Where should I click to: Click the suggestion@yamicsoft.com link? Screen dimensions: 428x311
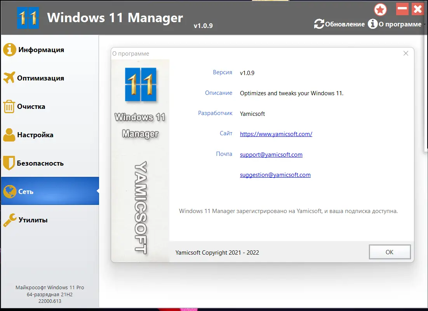tap(275, 175)
